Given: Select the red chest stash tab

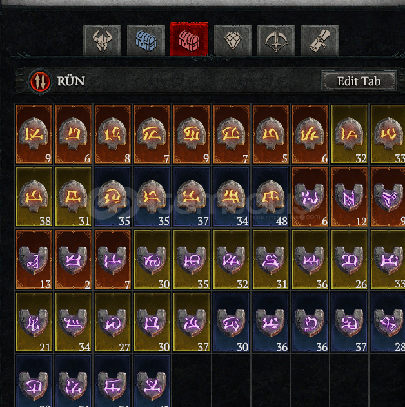Looking at the screenshot, I should (x=189, y=39).
